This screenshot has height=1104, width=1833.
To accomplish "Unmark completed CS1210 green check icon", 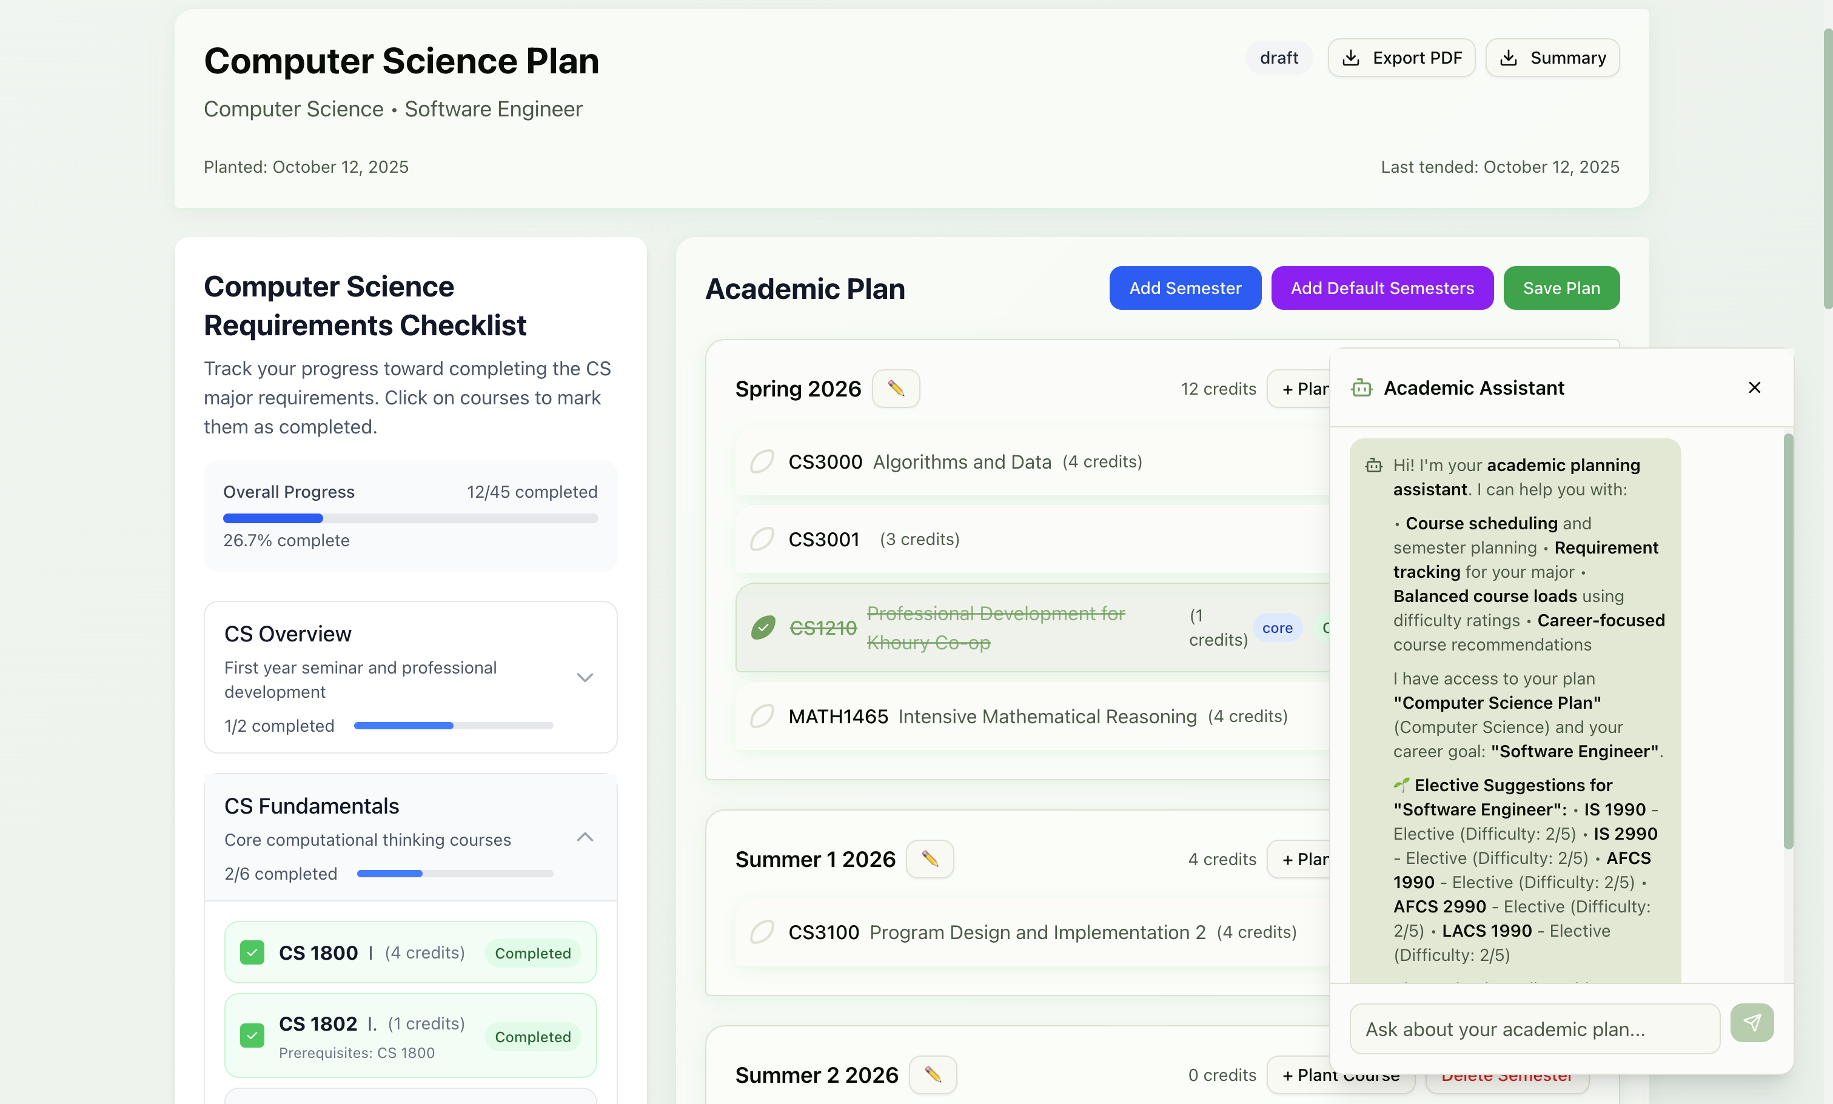I will point(763,628).
